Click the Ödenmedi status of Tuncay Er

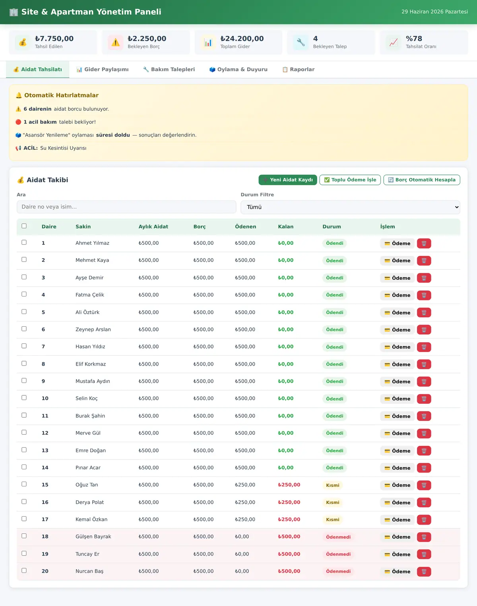click(338, 554)
